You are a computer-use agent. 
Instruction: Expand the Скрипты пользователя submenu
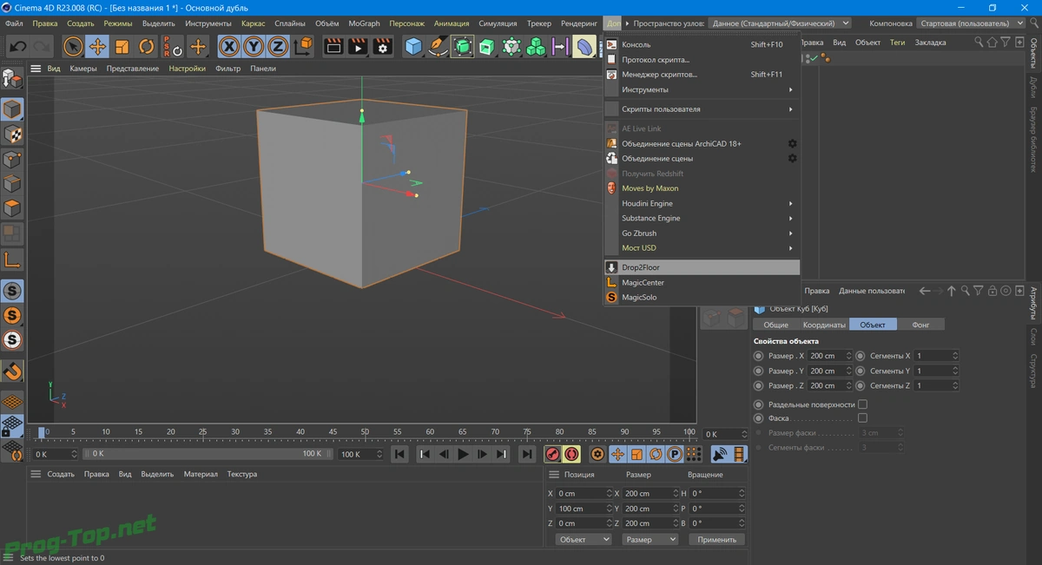702,109
